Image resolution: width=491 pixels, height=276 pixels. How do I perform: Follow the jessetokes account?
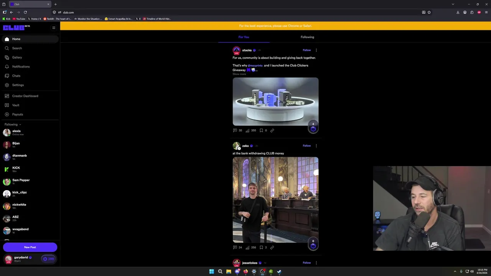[x=306, y=263]
